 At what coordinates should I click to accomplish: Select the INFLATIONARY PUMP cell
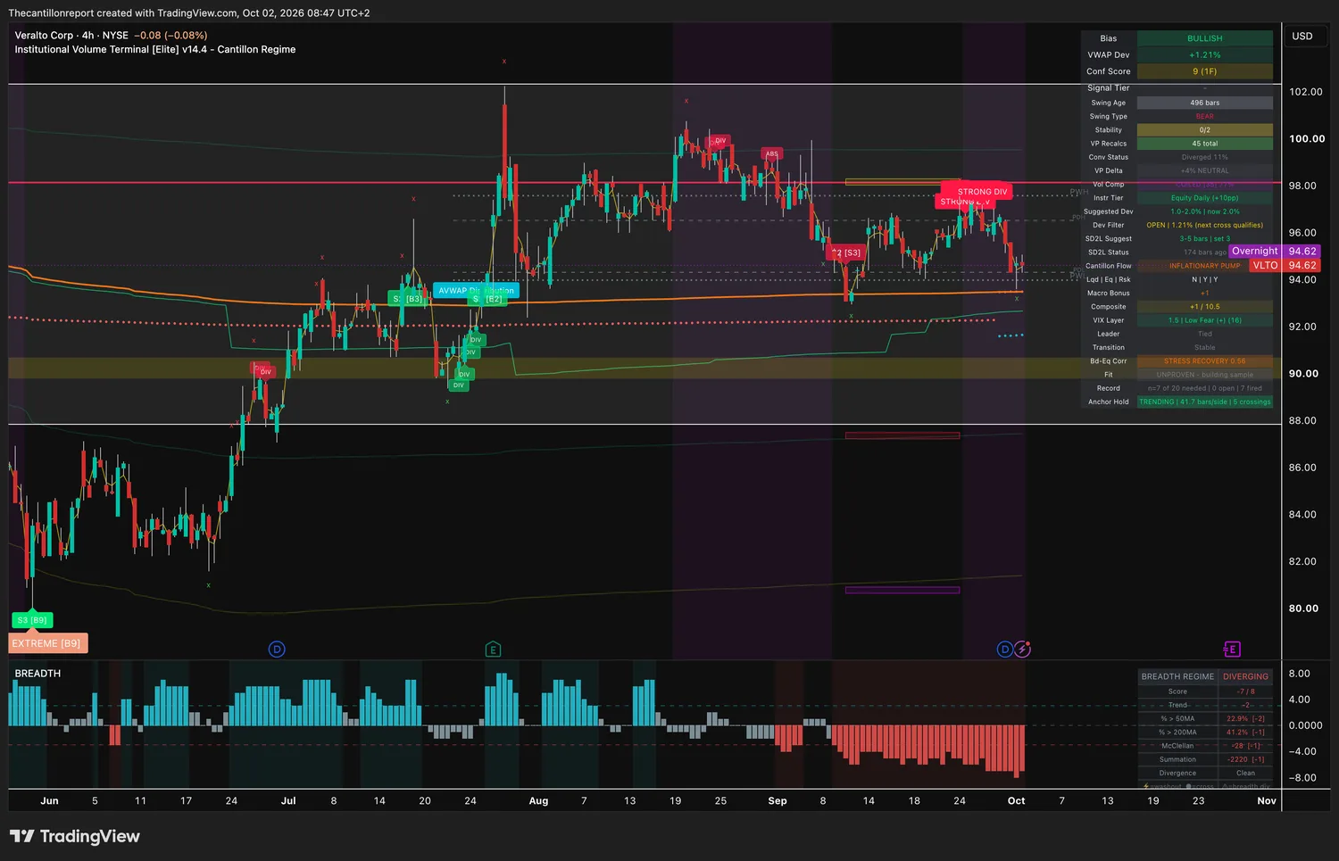[1205, 266]
